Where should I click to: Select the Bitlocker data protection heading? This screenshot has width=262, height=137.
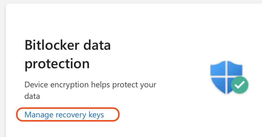tap(68, 55)
